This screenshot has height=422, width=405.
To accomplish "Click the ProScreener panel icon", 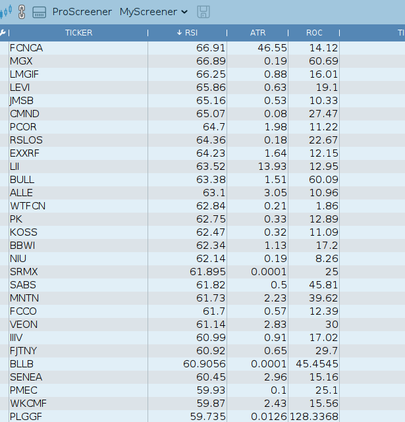I will tap(39, 12).
